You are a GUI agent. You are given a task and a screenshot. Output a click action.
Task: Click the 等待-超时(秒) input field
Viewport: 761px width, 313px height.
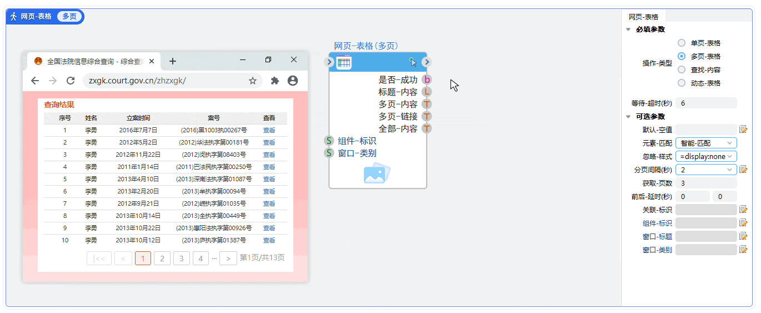[706, 103]
